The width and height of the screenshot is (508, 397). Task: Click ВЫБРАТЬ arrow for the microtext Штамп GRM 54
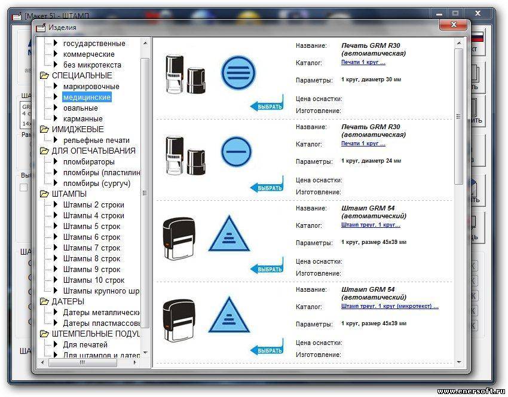[267, 350]
